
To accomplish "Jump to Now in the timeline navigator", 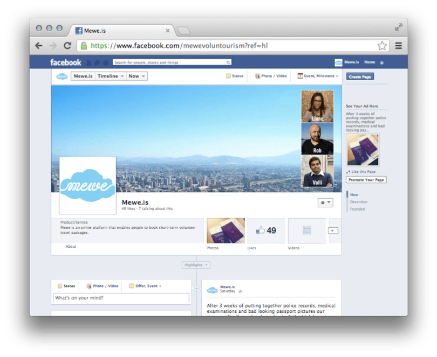I will pyautogui.click(x=354, y=194).
